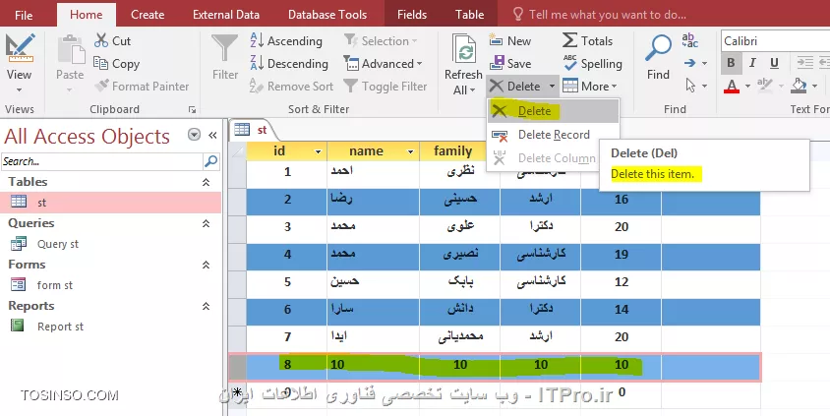The width and height of the screenshot is (830, 416).
Task: Click the search magnifier in navigation pane
Action: coord(210,161)
